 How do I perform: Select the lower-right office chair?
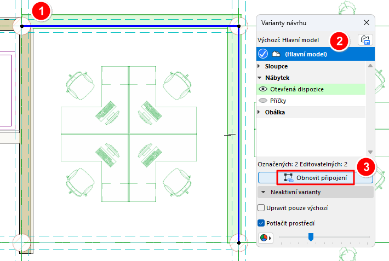coord(177,182)
